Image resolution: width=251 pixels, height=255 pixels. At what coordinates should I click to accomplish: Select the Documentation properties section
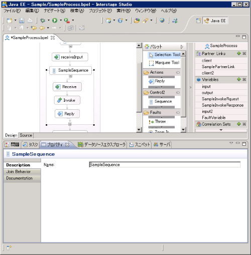22,178
